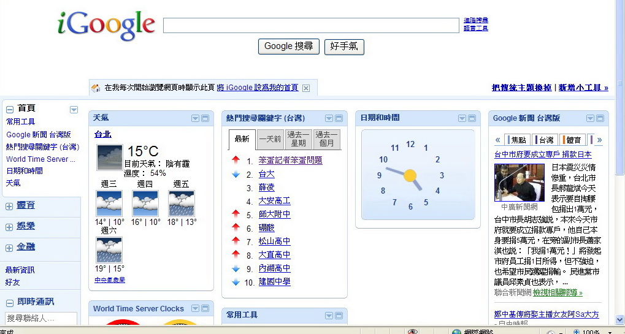The width and height of the screenshot is (625, 334).
Task: Click the 好手氣 button
Action: coord(344,46)
